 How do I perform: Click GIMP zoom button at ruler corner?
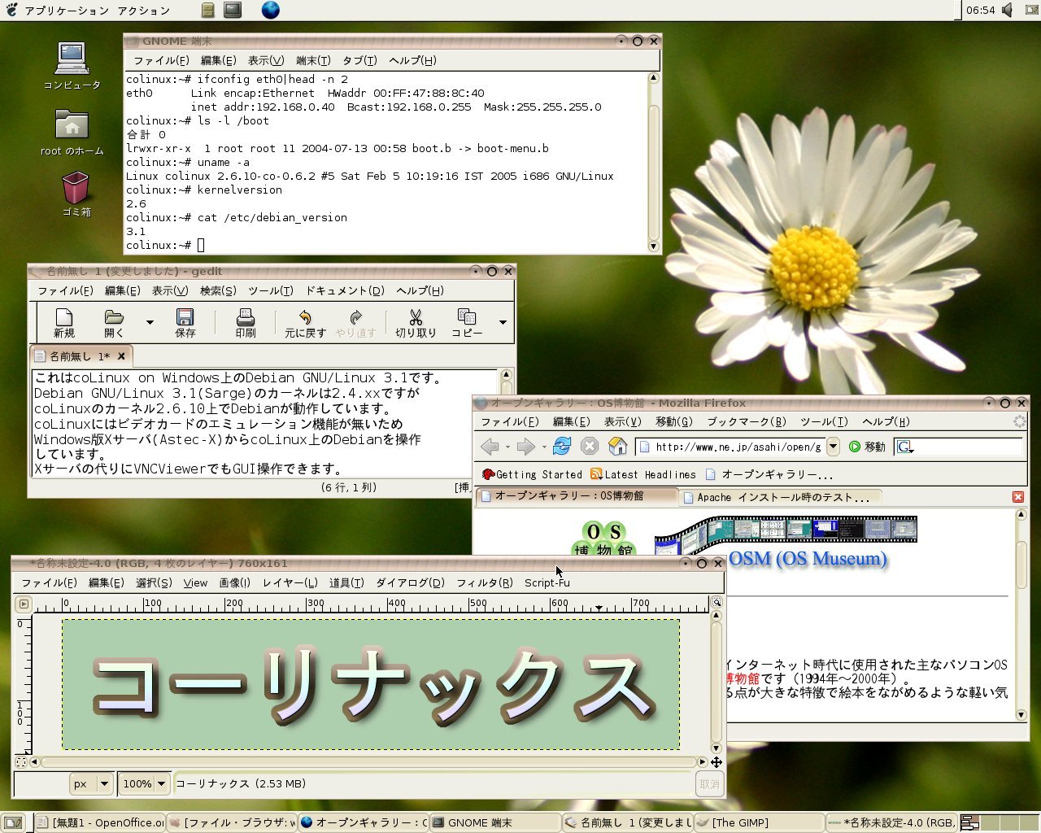(x=717, y=603)
